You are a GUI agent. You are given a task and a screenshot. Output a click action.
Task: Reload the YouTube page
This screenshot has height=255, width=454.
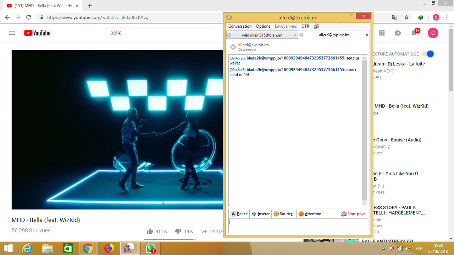point(29,17)
